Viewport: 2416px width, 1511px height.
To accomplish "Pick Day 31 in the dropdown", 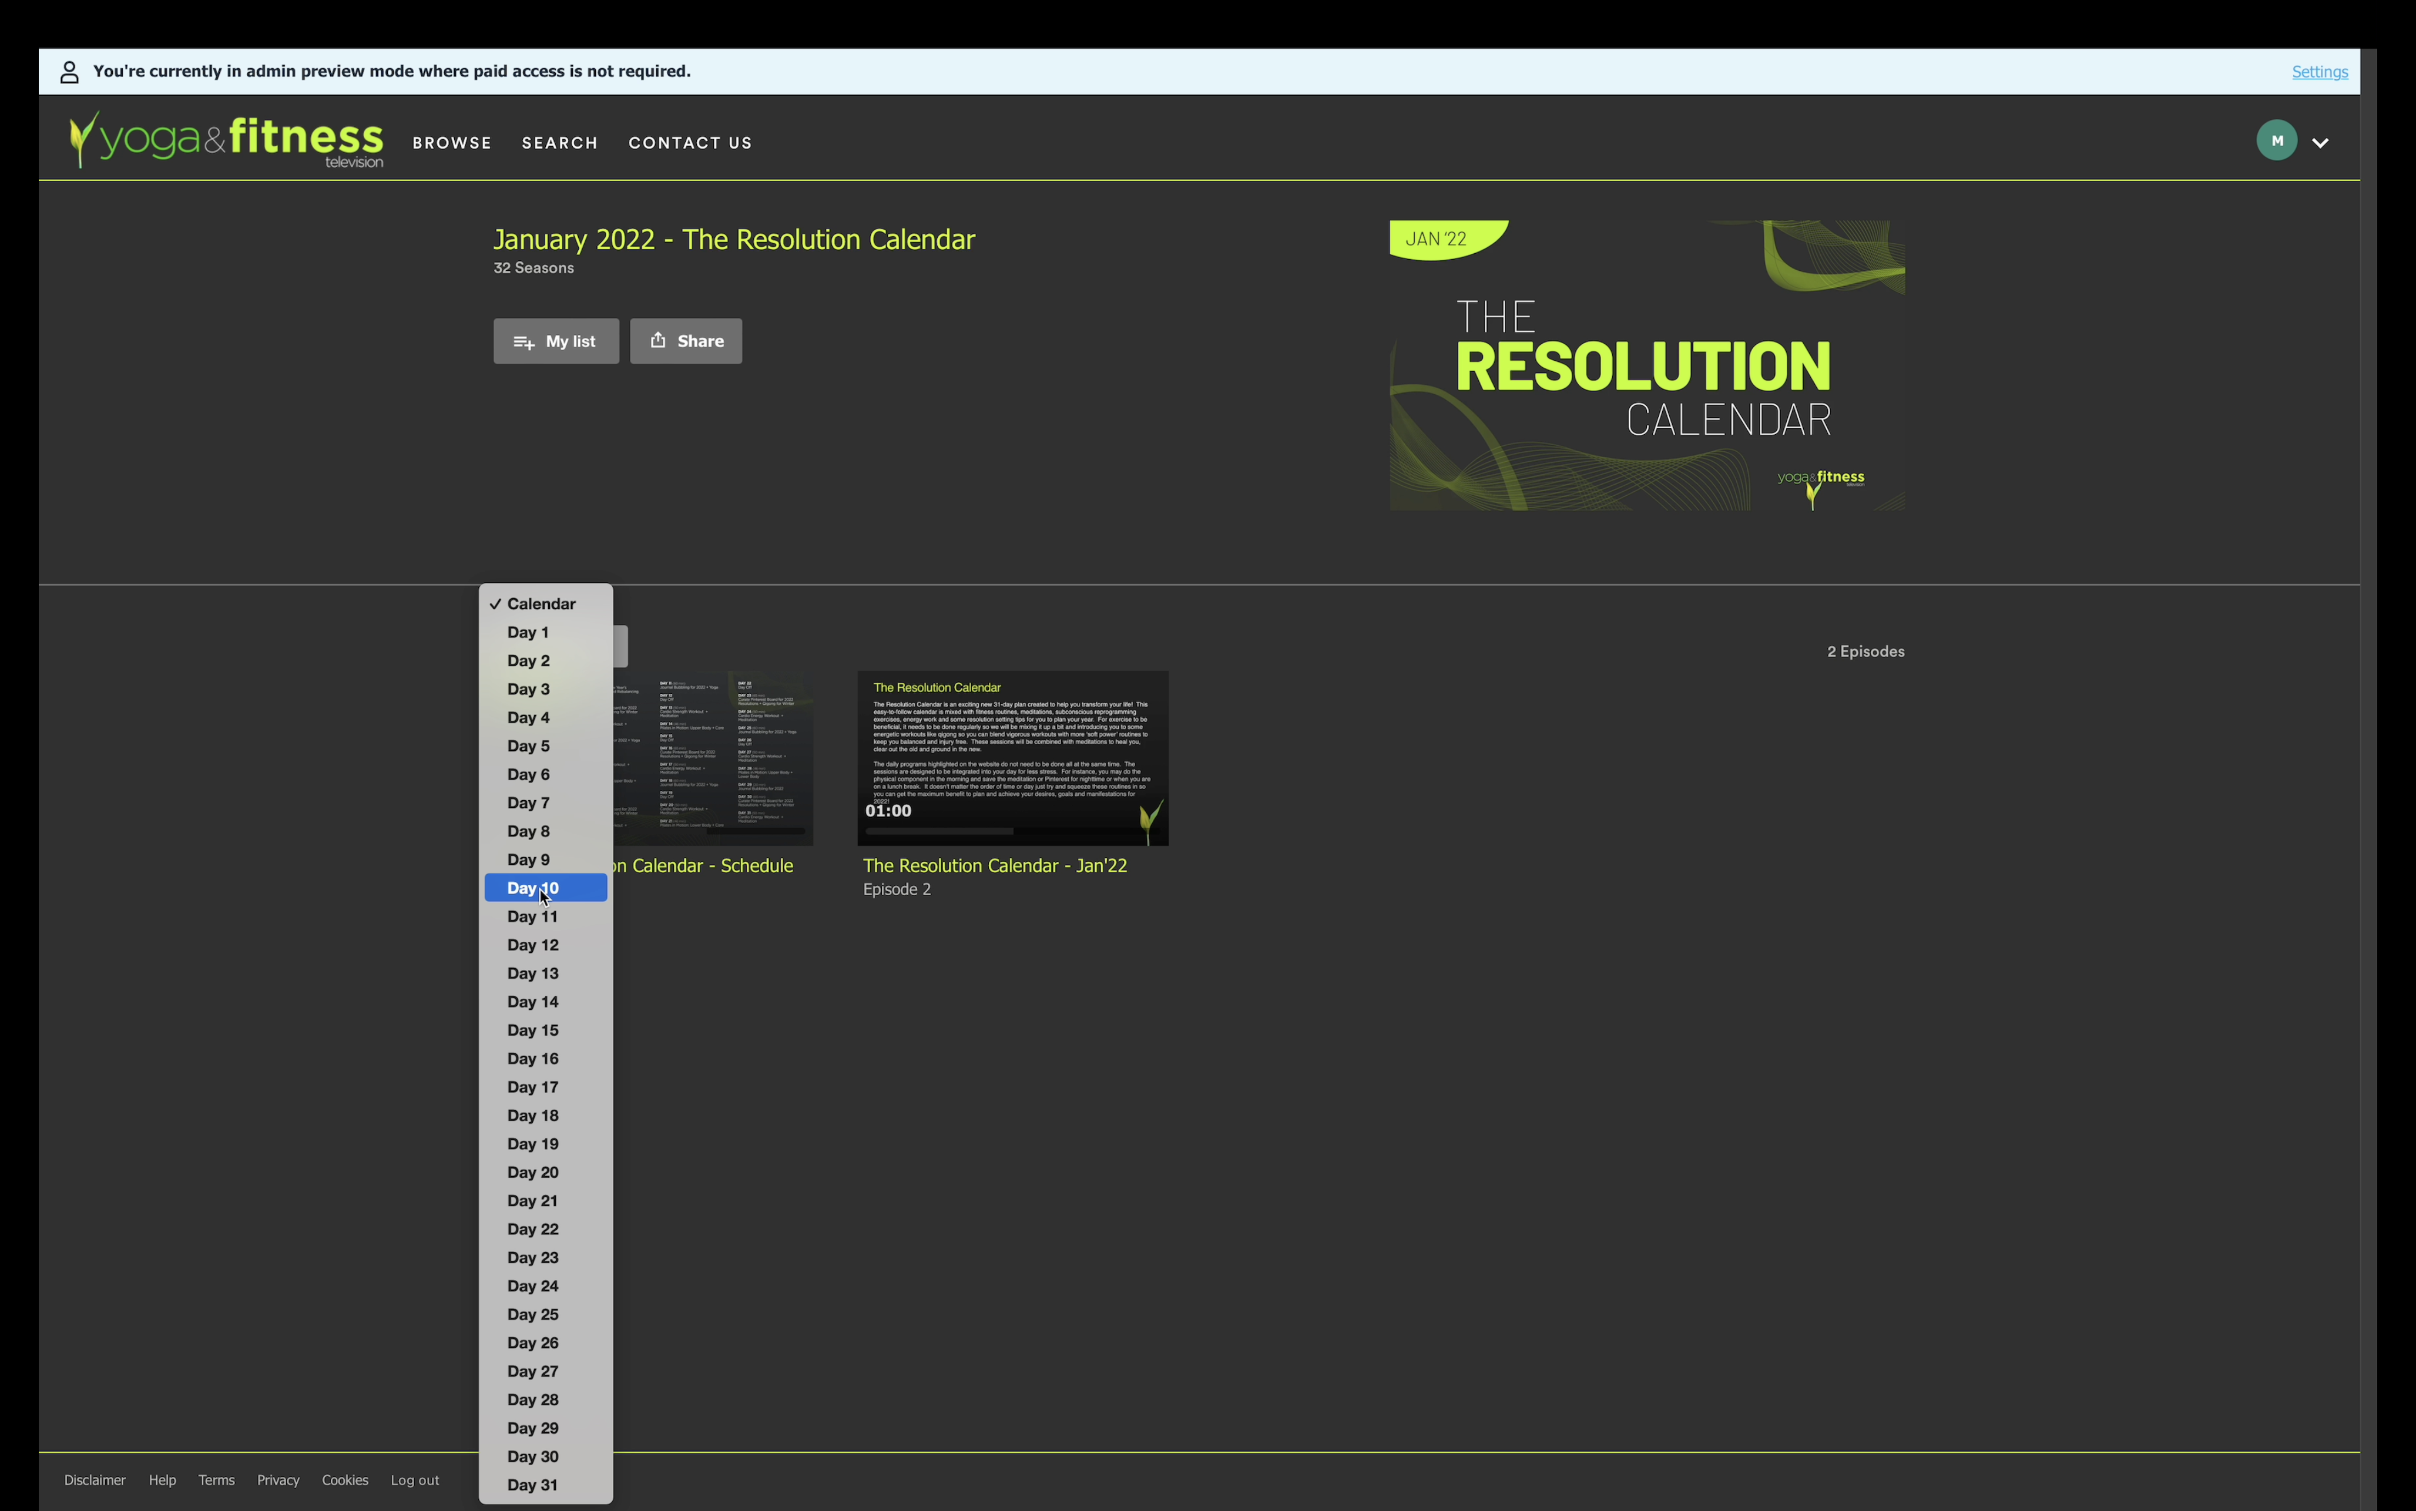I will pos(532,1485).
